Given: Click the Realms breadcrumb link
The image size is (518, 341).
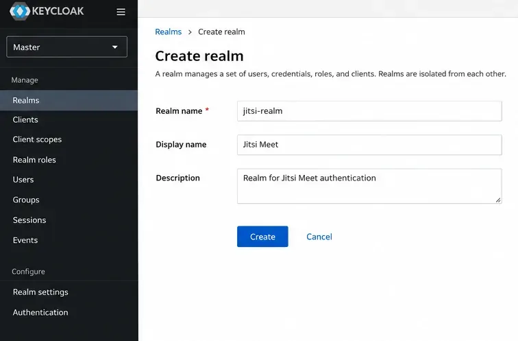Looking at the screenshot, I should coord(168,32).
